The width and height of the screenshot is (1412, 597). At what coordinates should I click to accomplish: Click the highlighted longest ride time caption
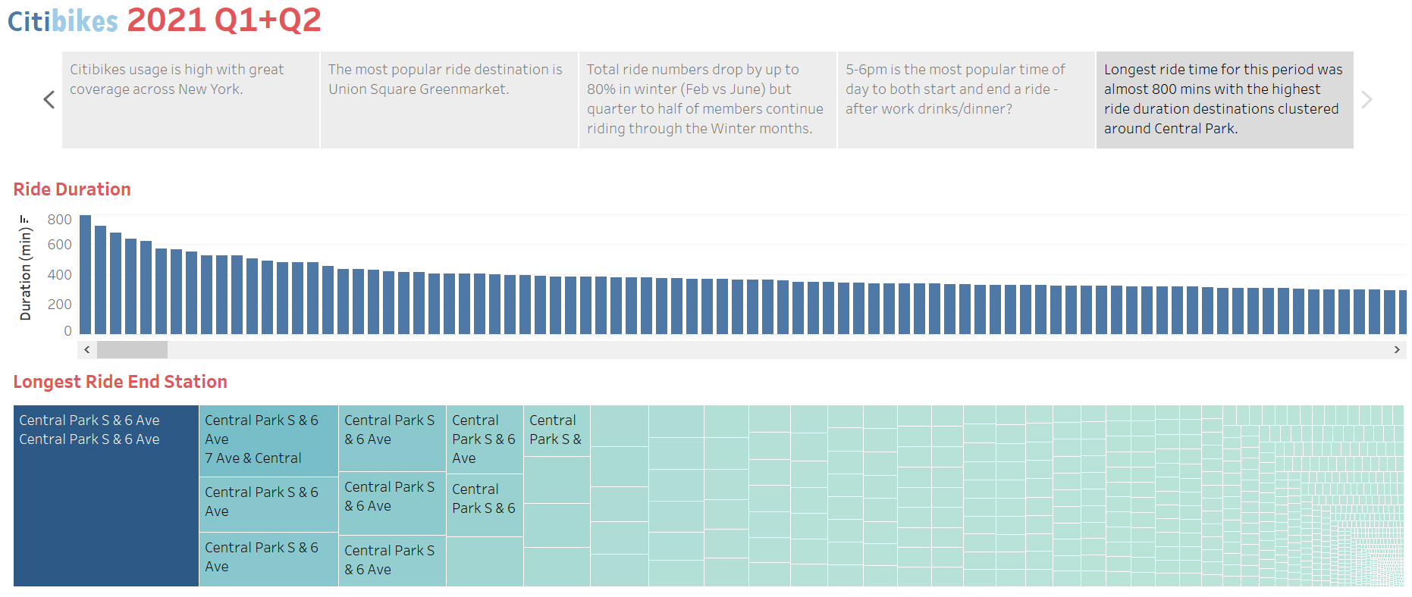click(x=1224, y=99)
